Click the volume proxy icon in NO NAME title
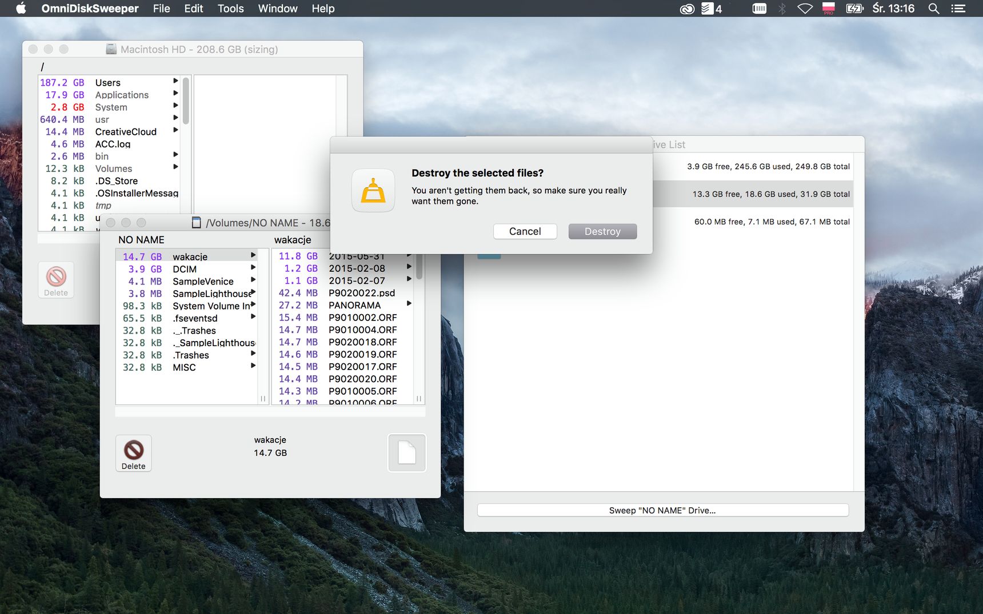 [x=196, y=223]
